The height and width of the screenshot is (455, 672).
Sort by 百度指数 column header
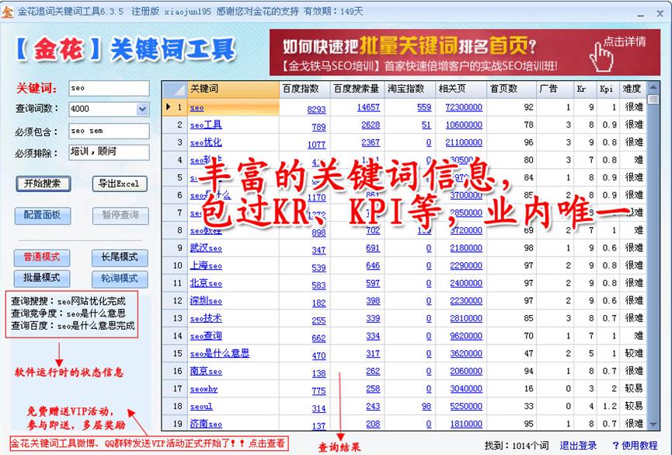coord(305,89)
